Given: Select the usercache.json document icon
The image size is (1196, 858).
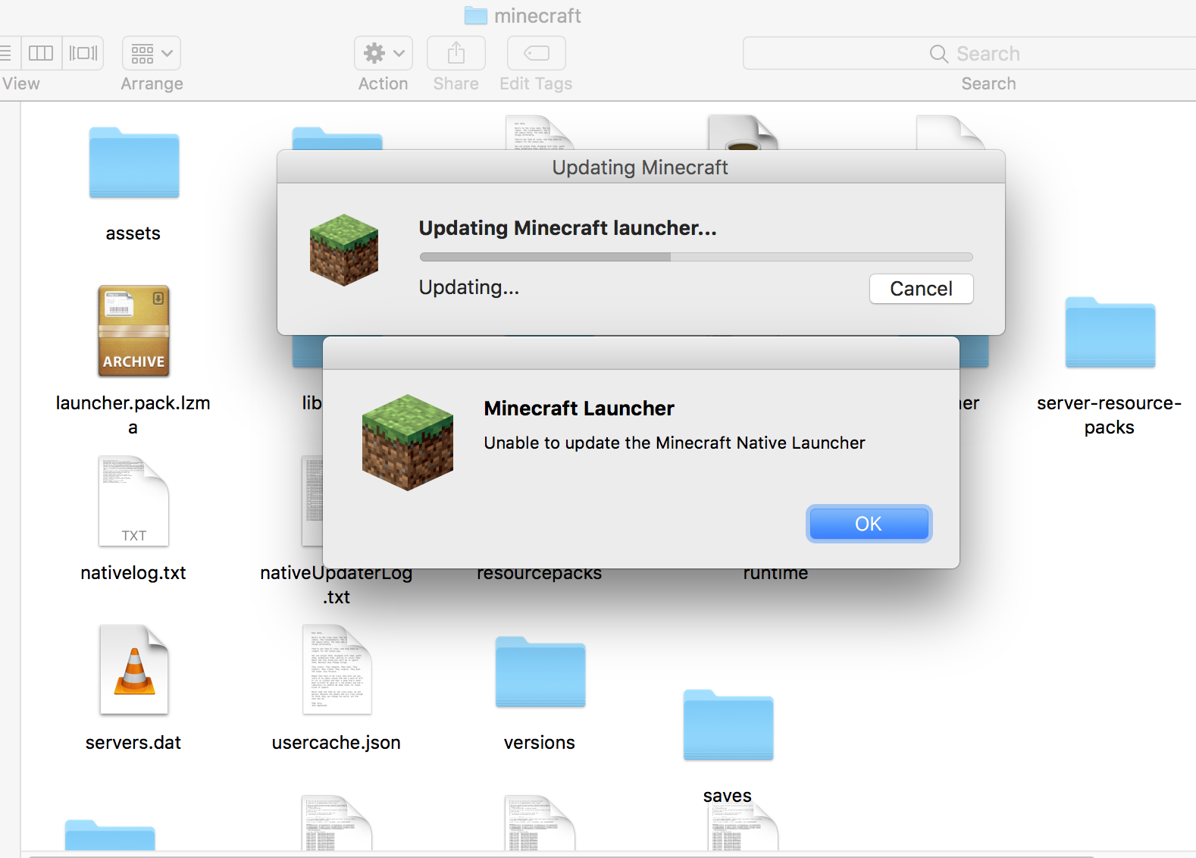Looking at the screenshot, I should pyautogui.click(x=337, y=670).
